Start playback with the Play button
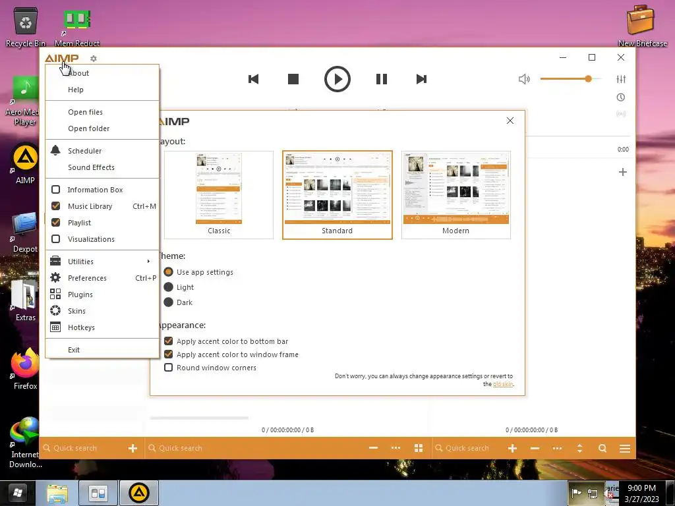The width and height of the screenshot is (675, 506). tap(337, 79)
